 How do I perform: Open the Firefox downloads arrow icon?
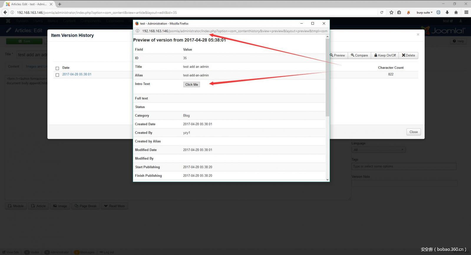[x=447, y=12]
